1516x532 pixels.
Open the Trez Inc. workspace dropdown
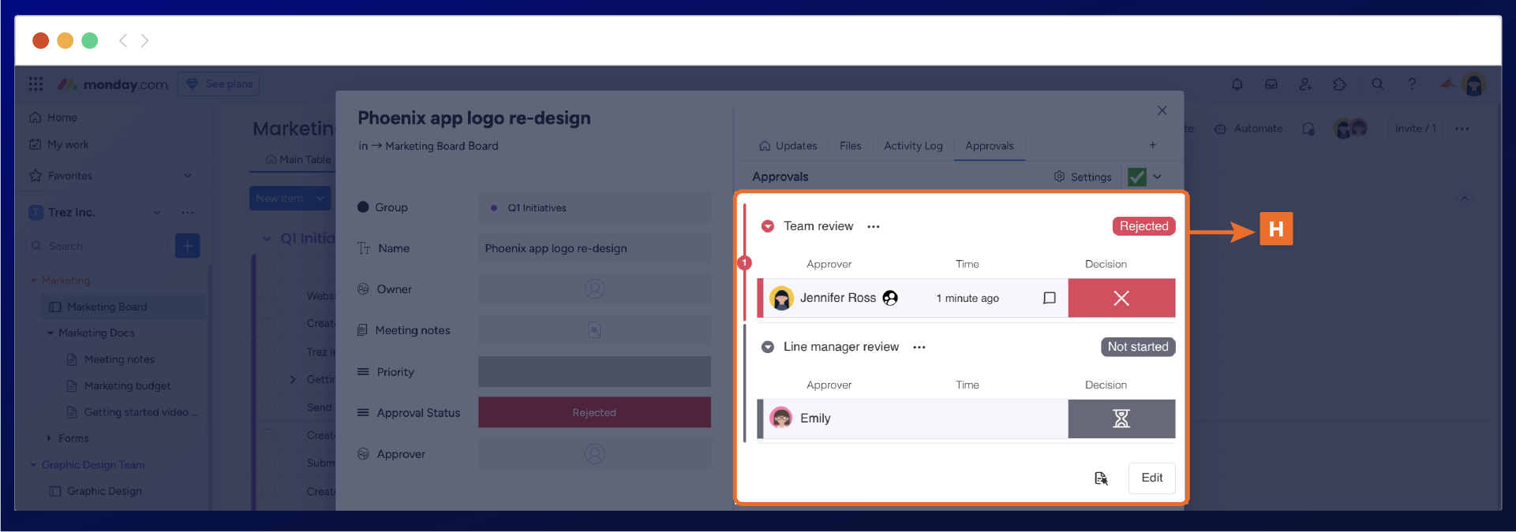click(x=157, y=212)
